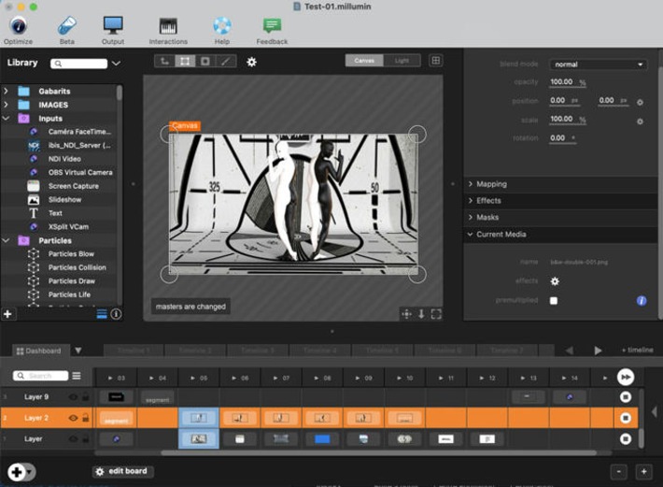Open the current media effects gear

tap(555, 281)
